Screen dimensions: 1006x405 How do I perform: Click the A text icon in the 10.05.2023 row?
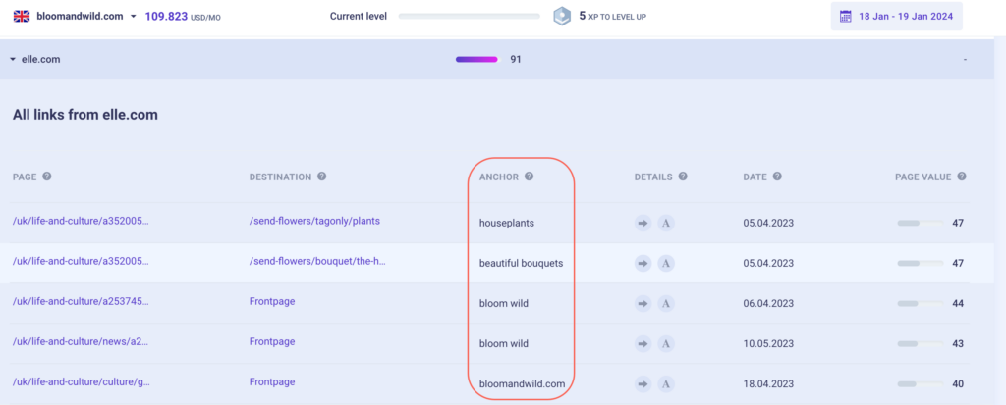(x=666, y=344)
